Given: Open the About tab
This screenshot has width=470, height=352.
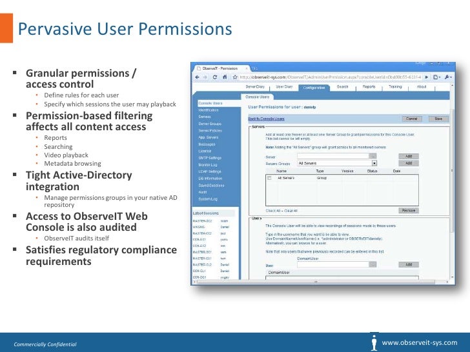Looking at the screenshot, I should (422, 87).
